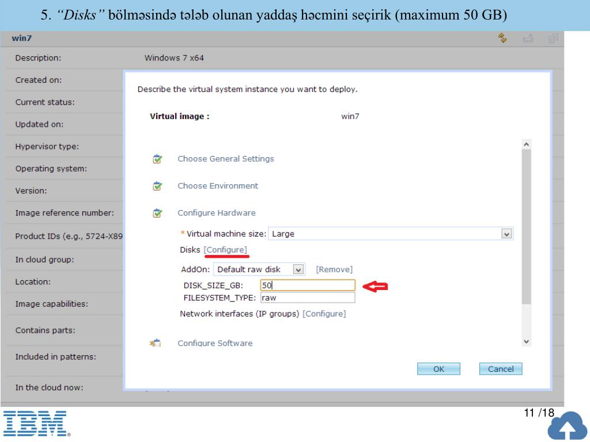The height and width of the screenshot is (442, 590).
Task: Click the IBM logo
Action: click(x=36, y=424)
